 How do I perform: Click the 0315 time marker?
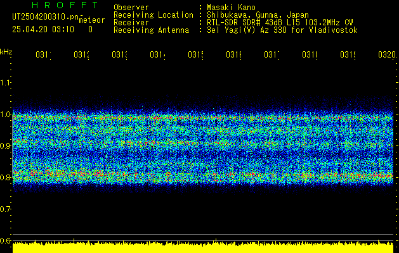click(x=195, y=55)
